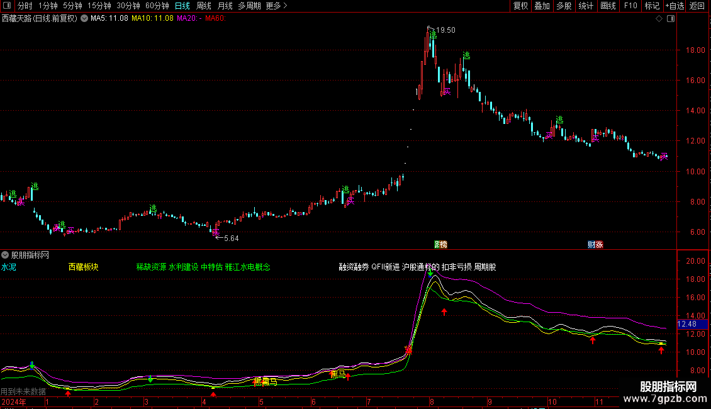Click the 黑马 signal label near July
The height and width of the screenshot is (409, 711).
[338, 374]
